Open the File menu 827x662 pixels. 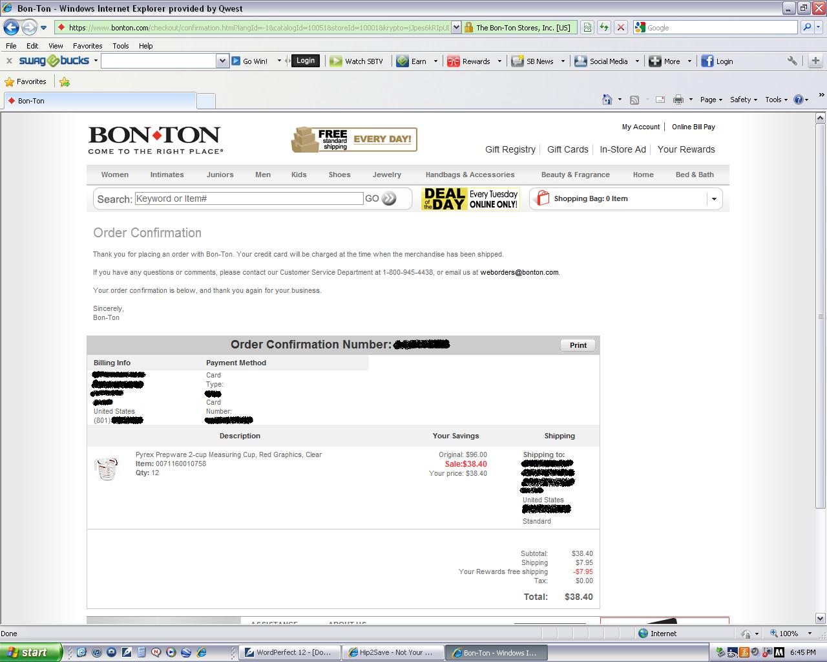11,46
